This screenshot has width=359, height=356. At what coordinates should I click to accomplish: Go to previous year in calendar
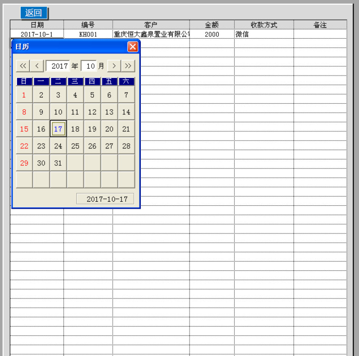(23, 66)
